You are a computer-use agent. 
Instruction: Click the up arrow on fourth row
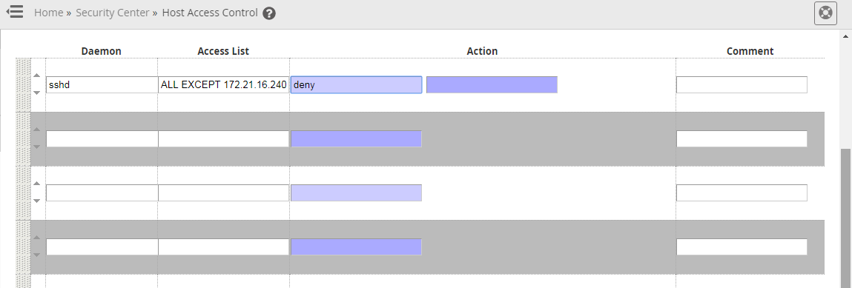click(x=37, y=238)
